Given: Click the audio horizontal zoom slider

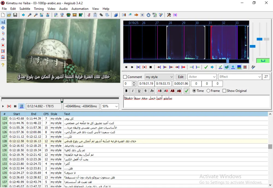Looking at the screenshot, I should [253, 46].
